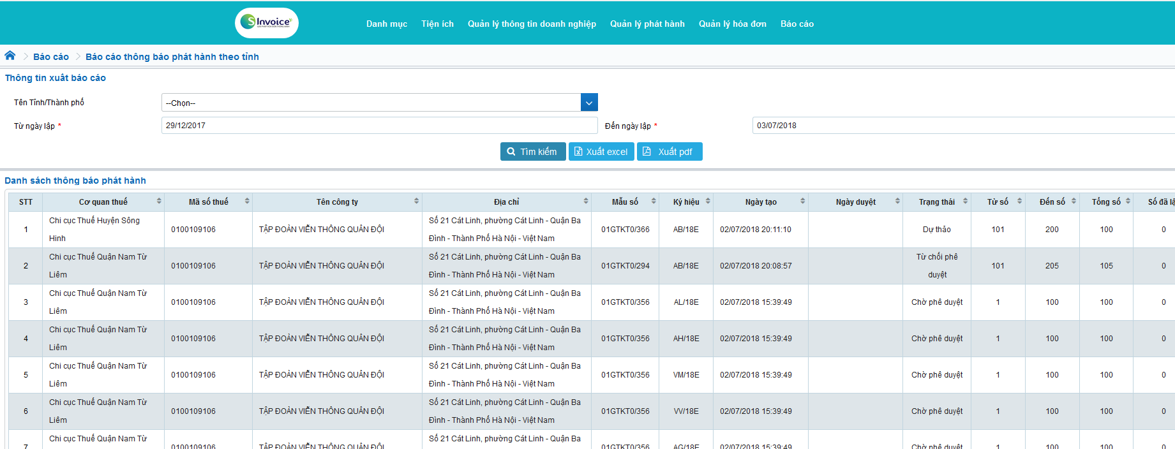
Task: Export report with Xuất pdf button
Action: (x=669, y=152)
